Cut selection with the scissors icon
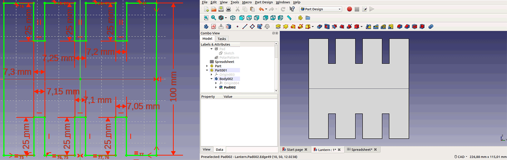 pos(238,9)
